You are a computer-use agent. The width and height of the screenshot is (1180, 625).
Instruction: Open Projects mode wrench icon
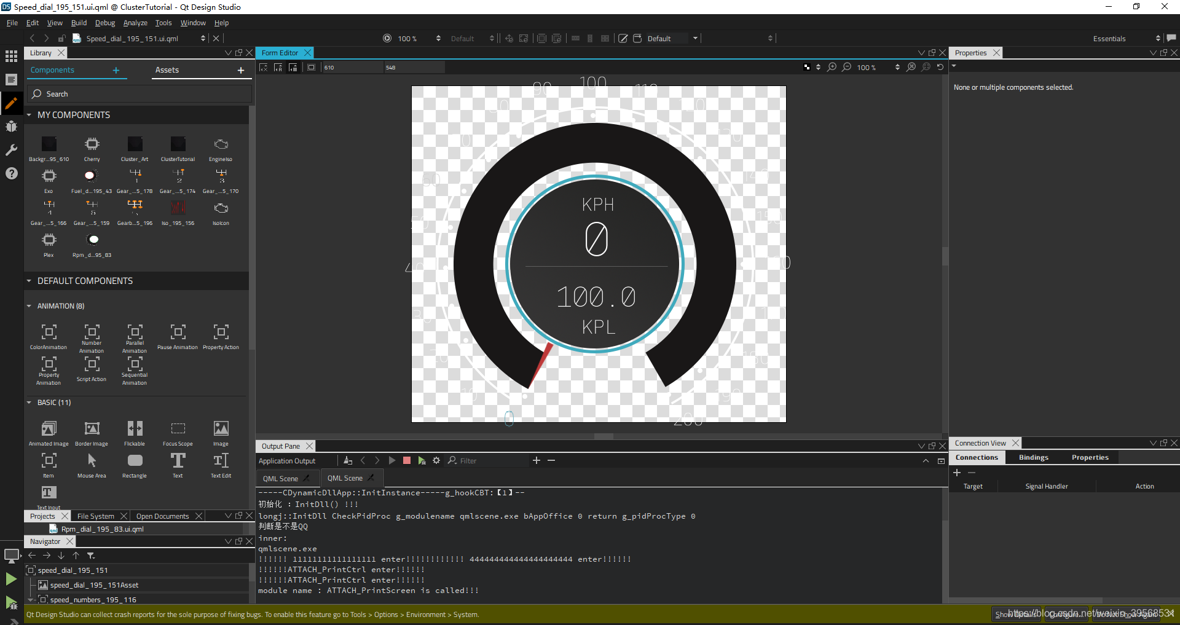tap(11, 149)
